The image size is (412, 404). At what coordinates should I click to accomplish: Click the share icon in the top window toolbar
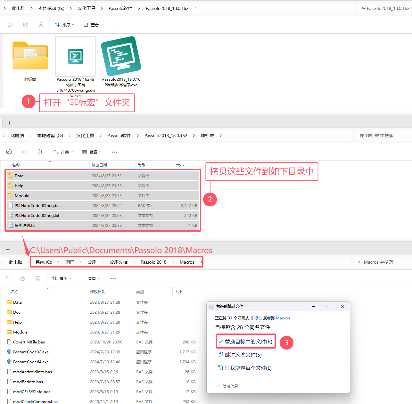(26, 25)
